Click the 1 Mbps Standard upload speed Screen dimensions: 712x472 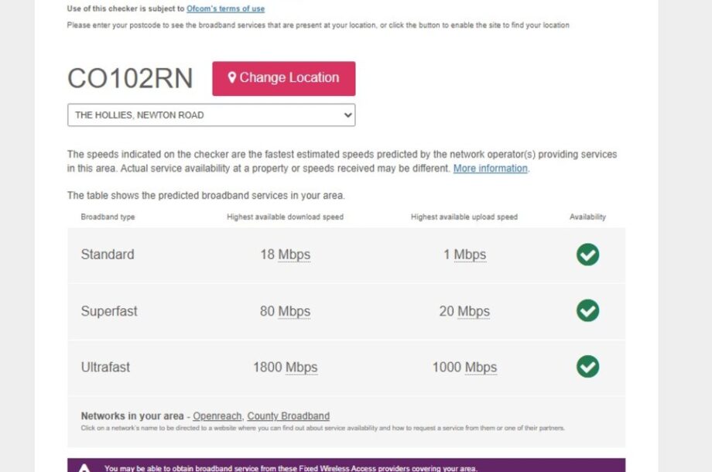point(464,255)
